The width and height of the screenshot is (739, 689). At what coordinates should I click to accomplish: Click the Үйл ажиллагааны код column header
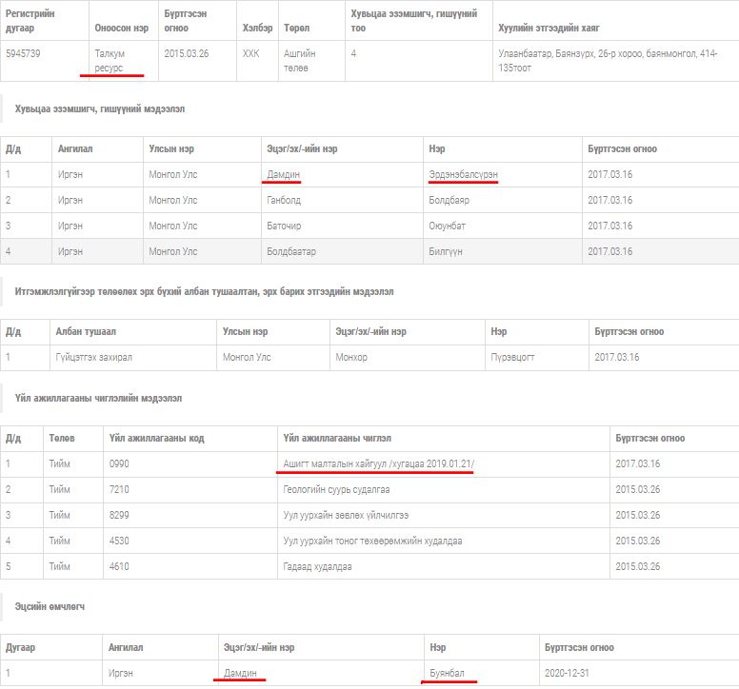pyautogui.click(x=156, y=438)
